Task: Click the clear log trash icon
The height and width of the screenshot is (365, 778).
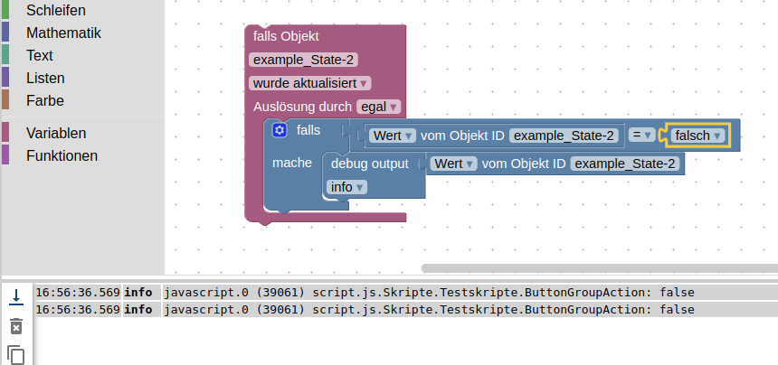Action: 15,326
